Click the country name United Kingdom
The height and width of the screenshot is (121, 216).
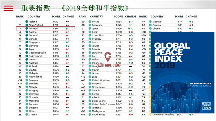click(101, 80)
